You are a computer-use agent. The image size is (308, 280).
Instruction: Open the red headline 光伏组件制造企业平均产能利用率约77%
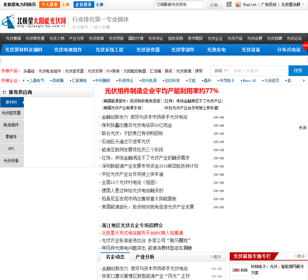pos(162,91)
